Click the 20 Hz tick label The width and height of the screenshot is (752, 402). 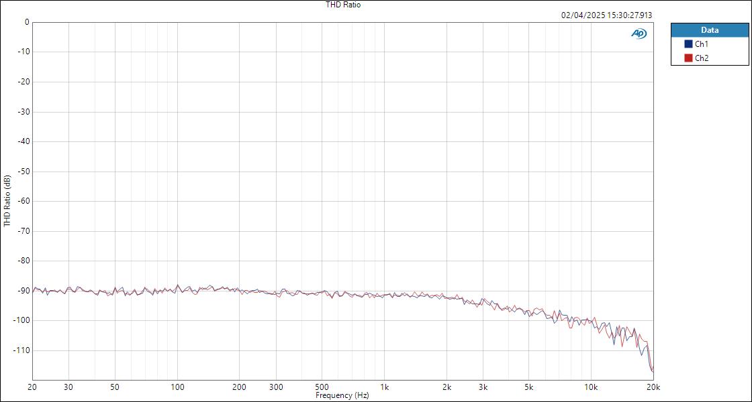pos(31,387)
